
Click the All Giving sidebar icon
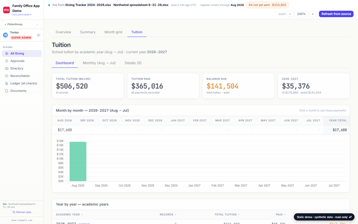click(x=7, y=53)
